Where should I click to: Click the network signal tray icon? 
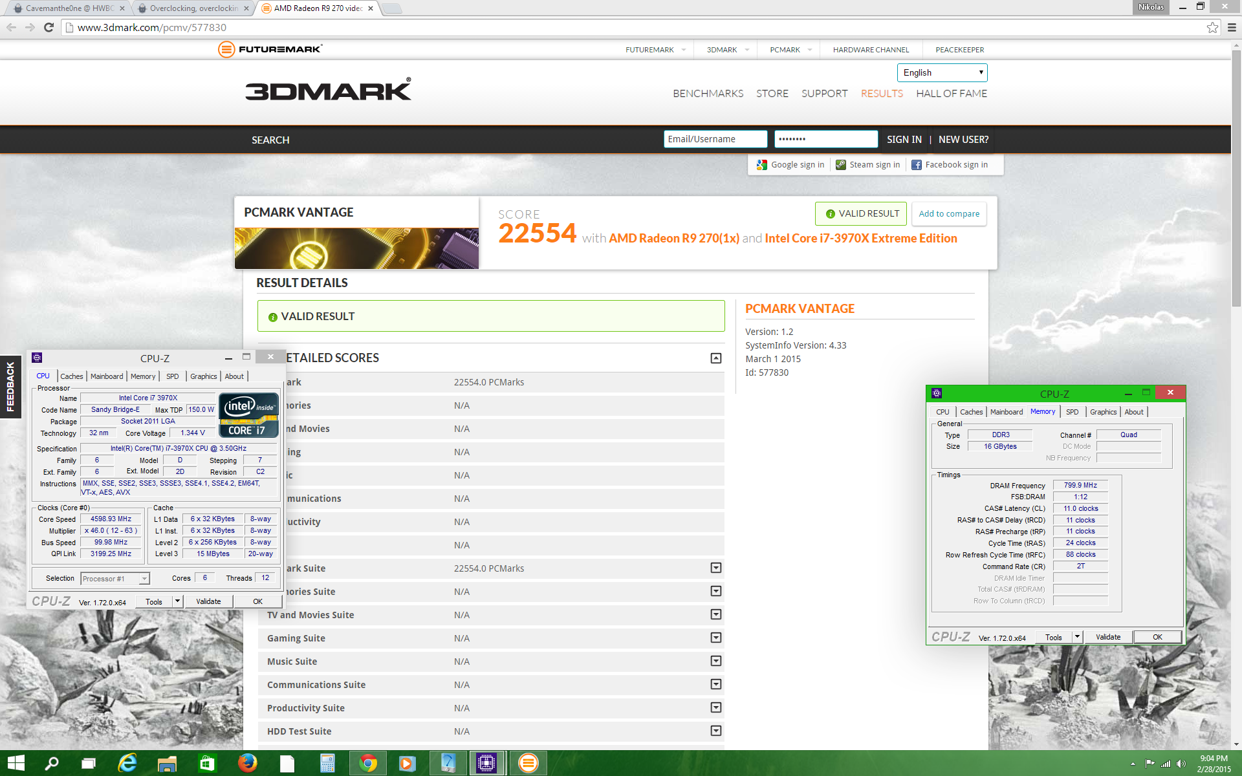pos(1166,764)
